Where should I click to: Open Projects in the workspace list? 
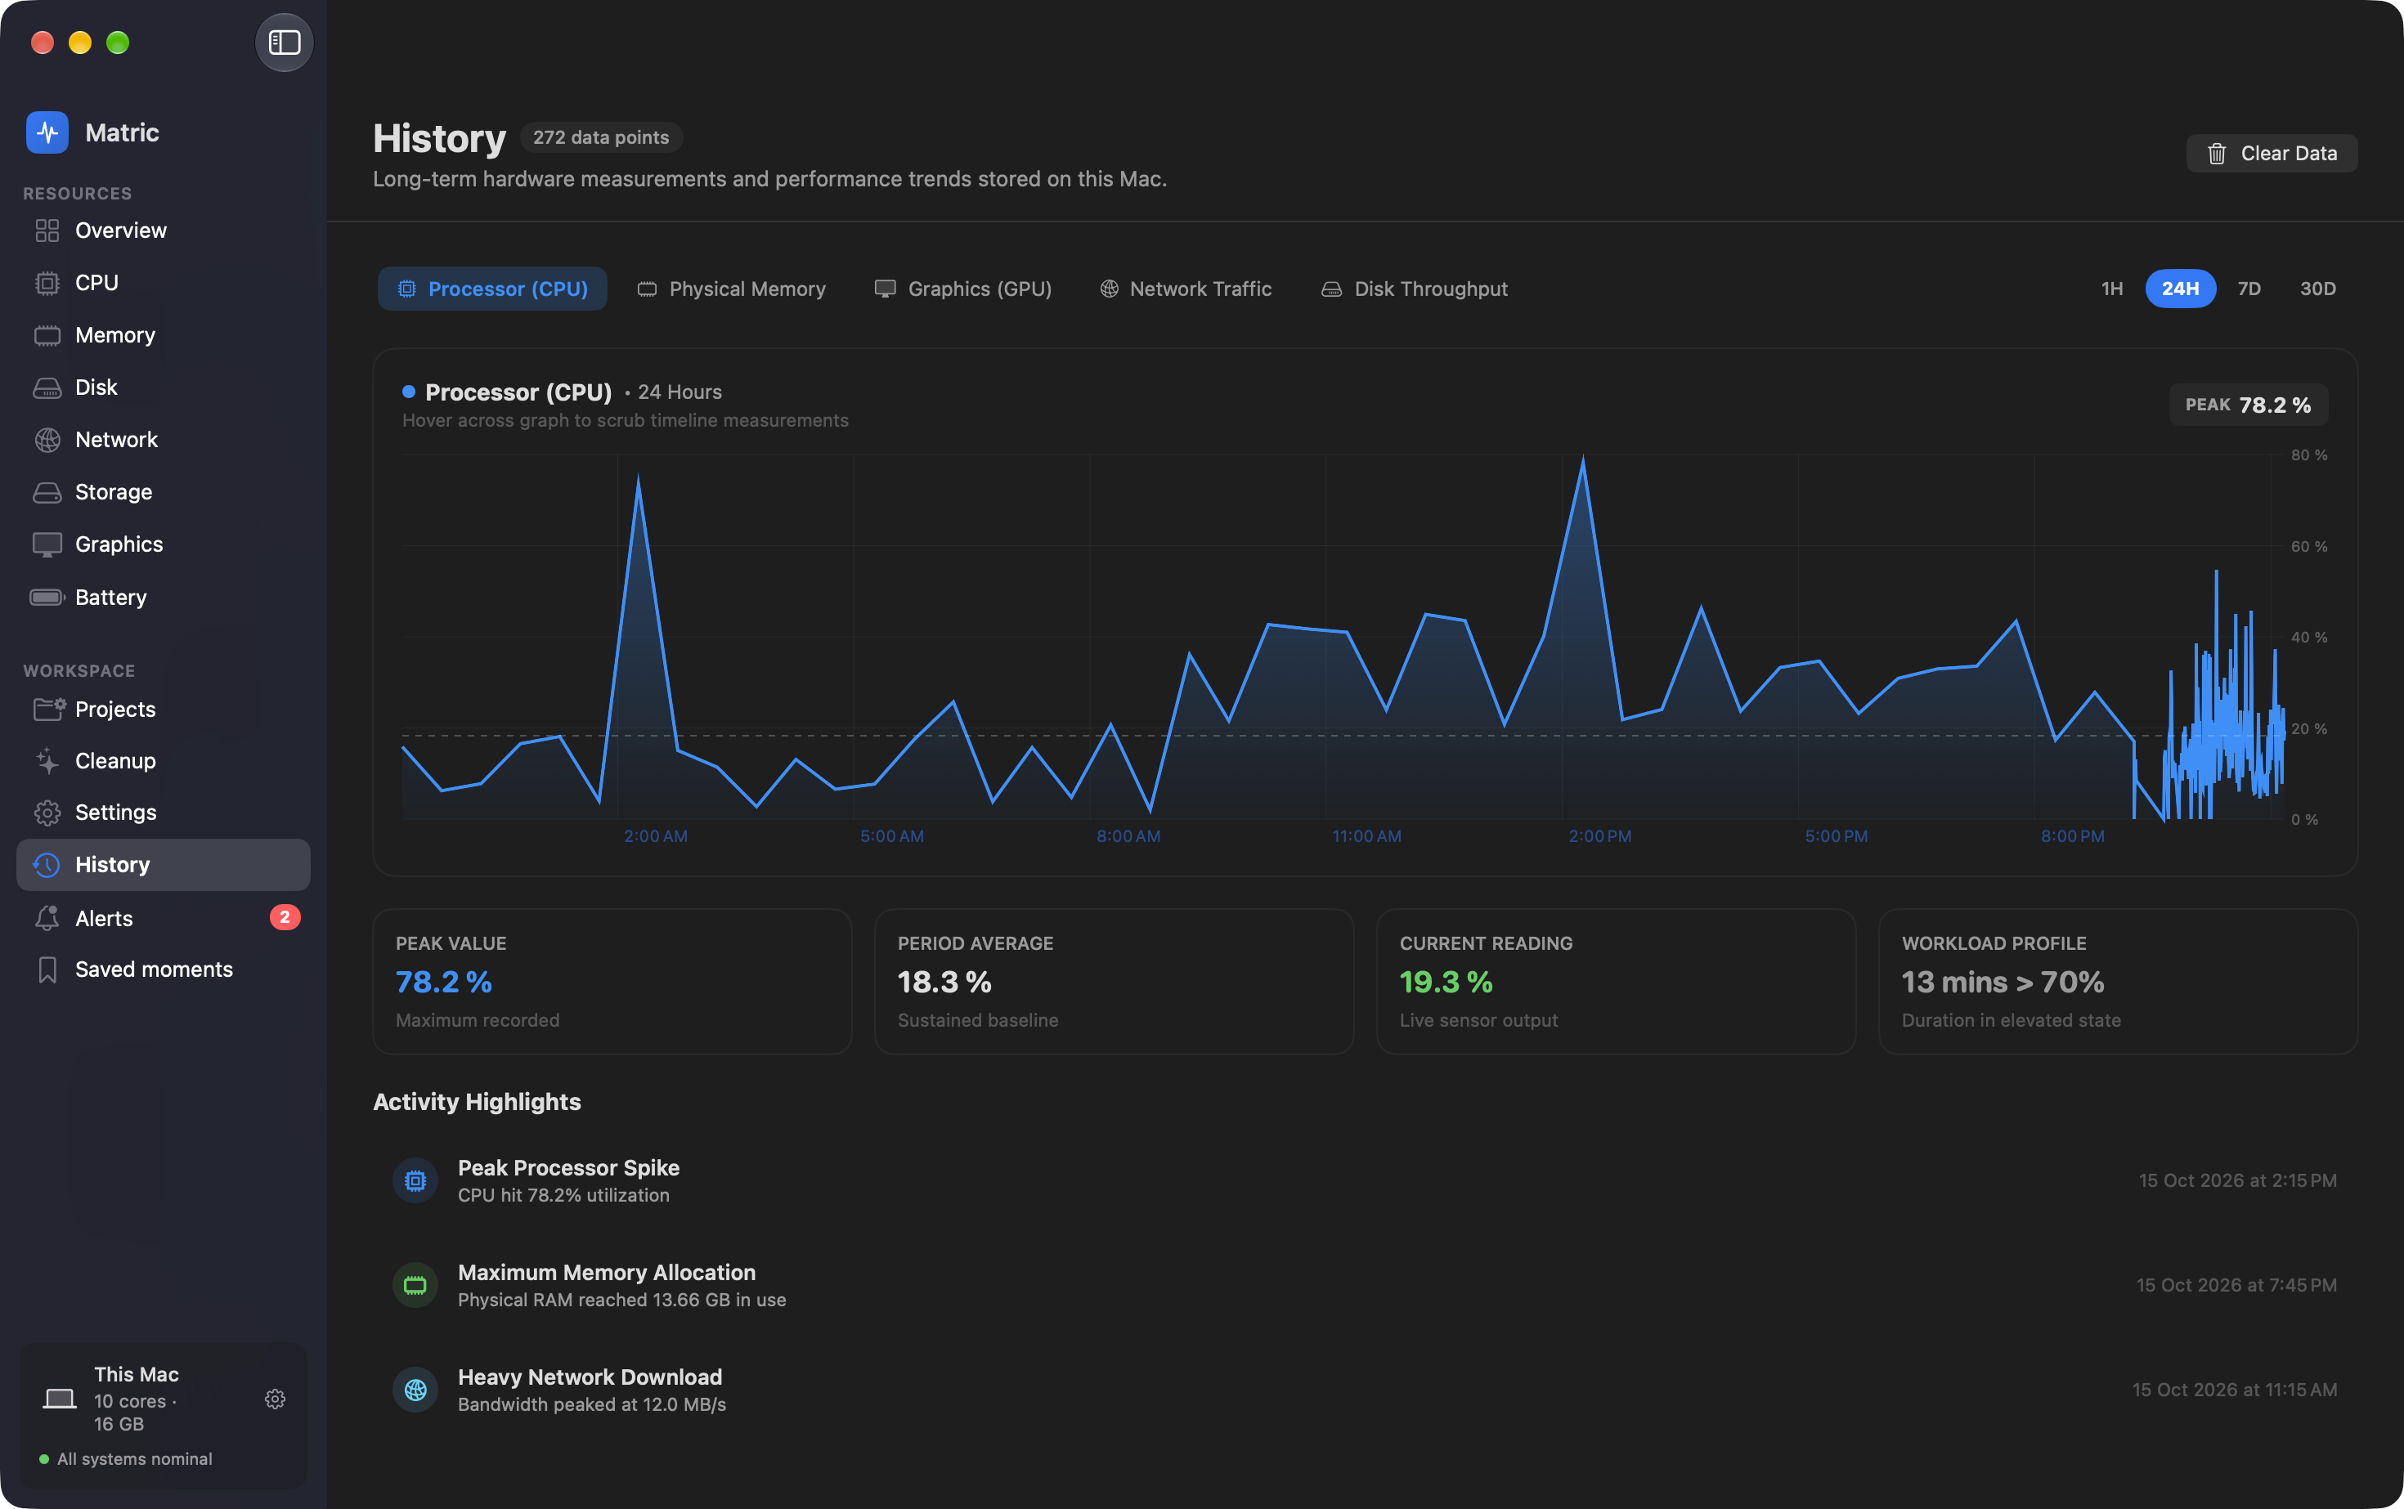click(164, 710)
